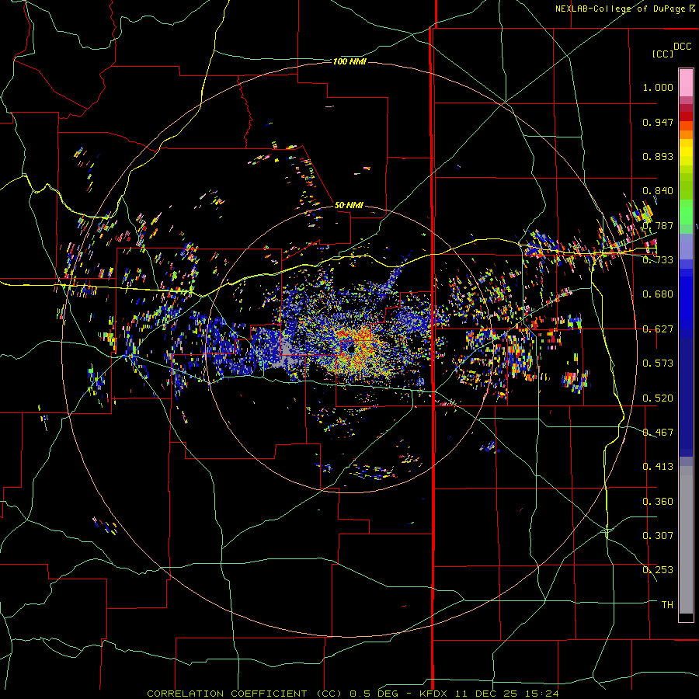
Task: Click the 0.627 legend value
Action: point(658,329)
